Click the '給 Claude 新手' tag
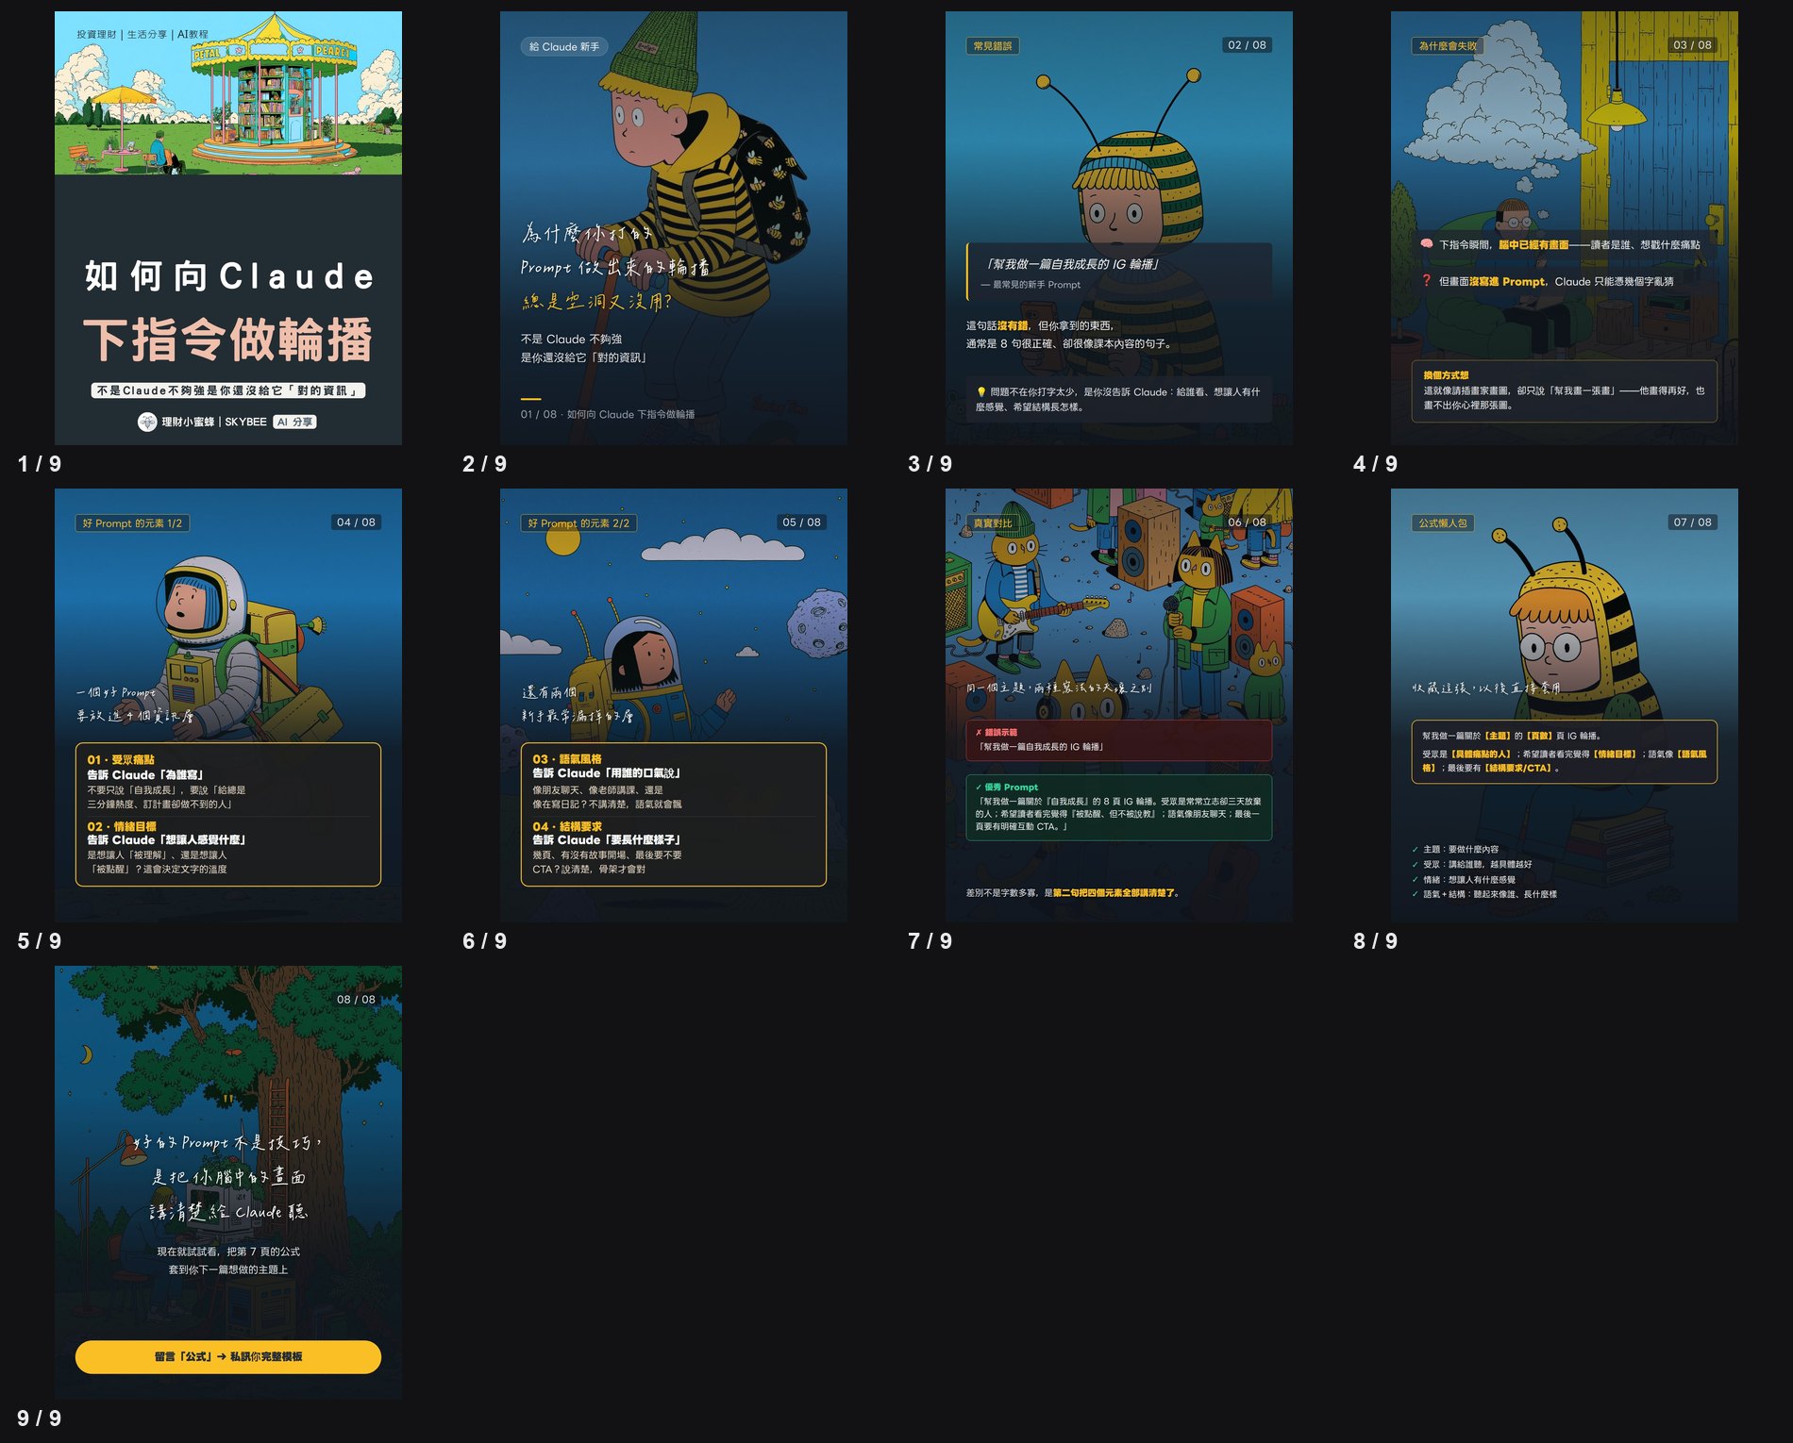Image resolution: width=1793 pixels, height=1443 pixels. (x=564, y=46)
